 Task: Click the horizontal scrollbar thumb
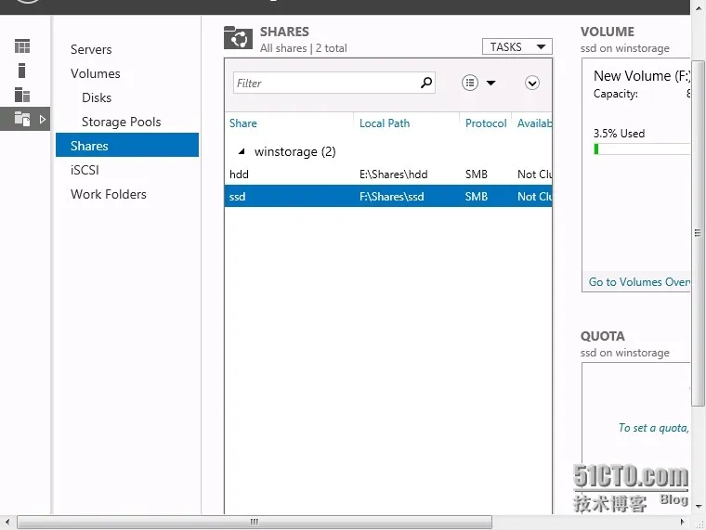tap(255, 523)
